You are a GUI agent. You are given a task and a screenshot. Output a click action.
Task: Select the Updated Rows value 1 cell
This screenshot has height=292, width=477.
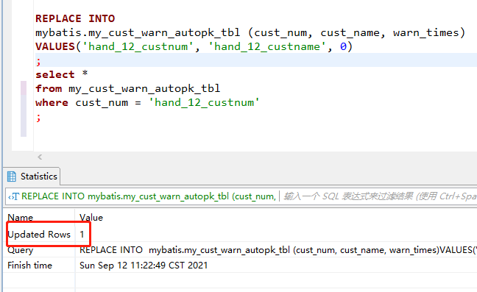pos(82,235)
